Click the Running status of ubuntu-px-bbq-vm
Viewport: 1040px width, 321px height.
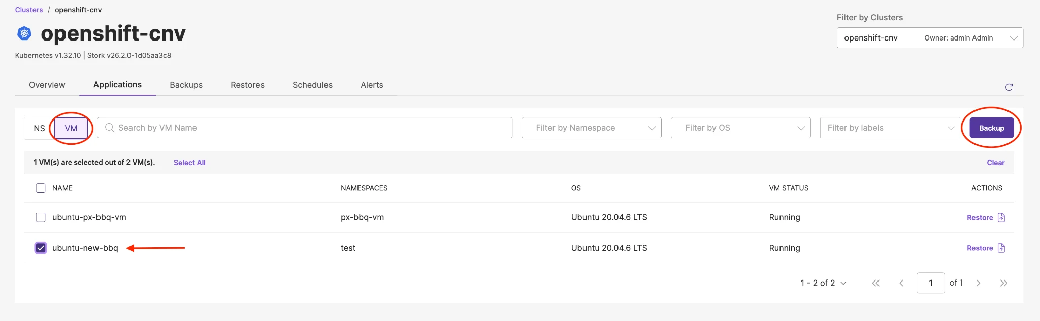pos(785,217)
